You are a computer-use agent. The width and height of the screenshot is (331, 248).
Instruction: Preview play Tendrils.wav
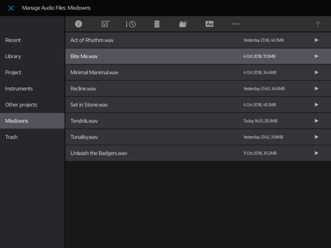tap(316, 121)
